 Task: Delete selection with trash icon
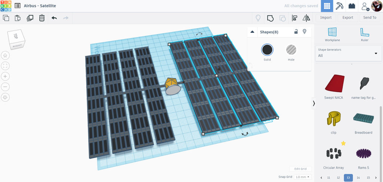point(42,18)
